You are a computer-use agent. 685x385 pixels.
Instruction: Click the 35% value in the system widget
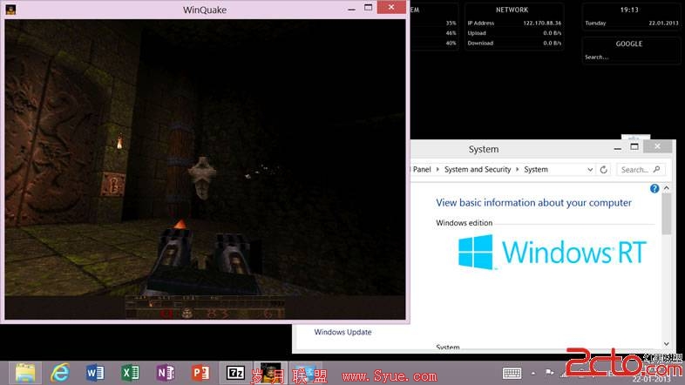point(451,24)
